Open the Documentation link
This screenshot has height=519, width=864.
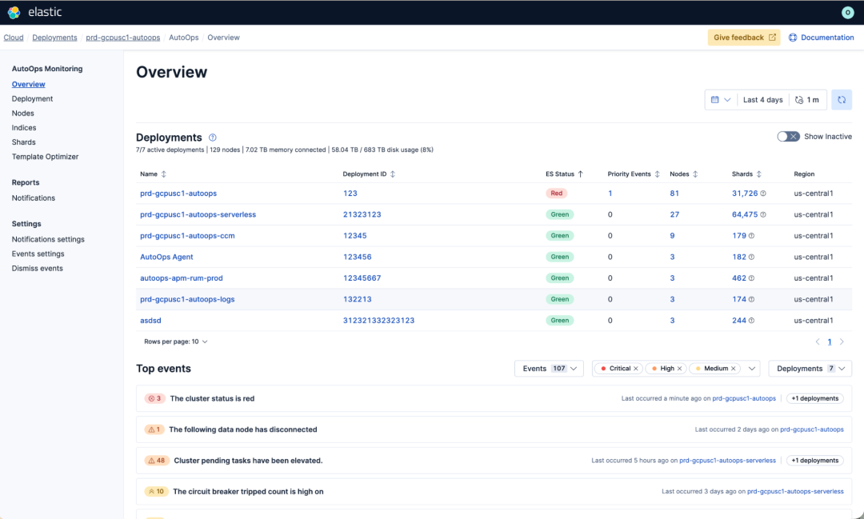point(827,38)
